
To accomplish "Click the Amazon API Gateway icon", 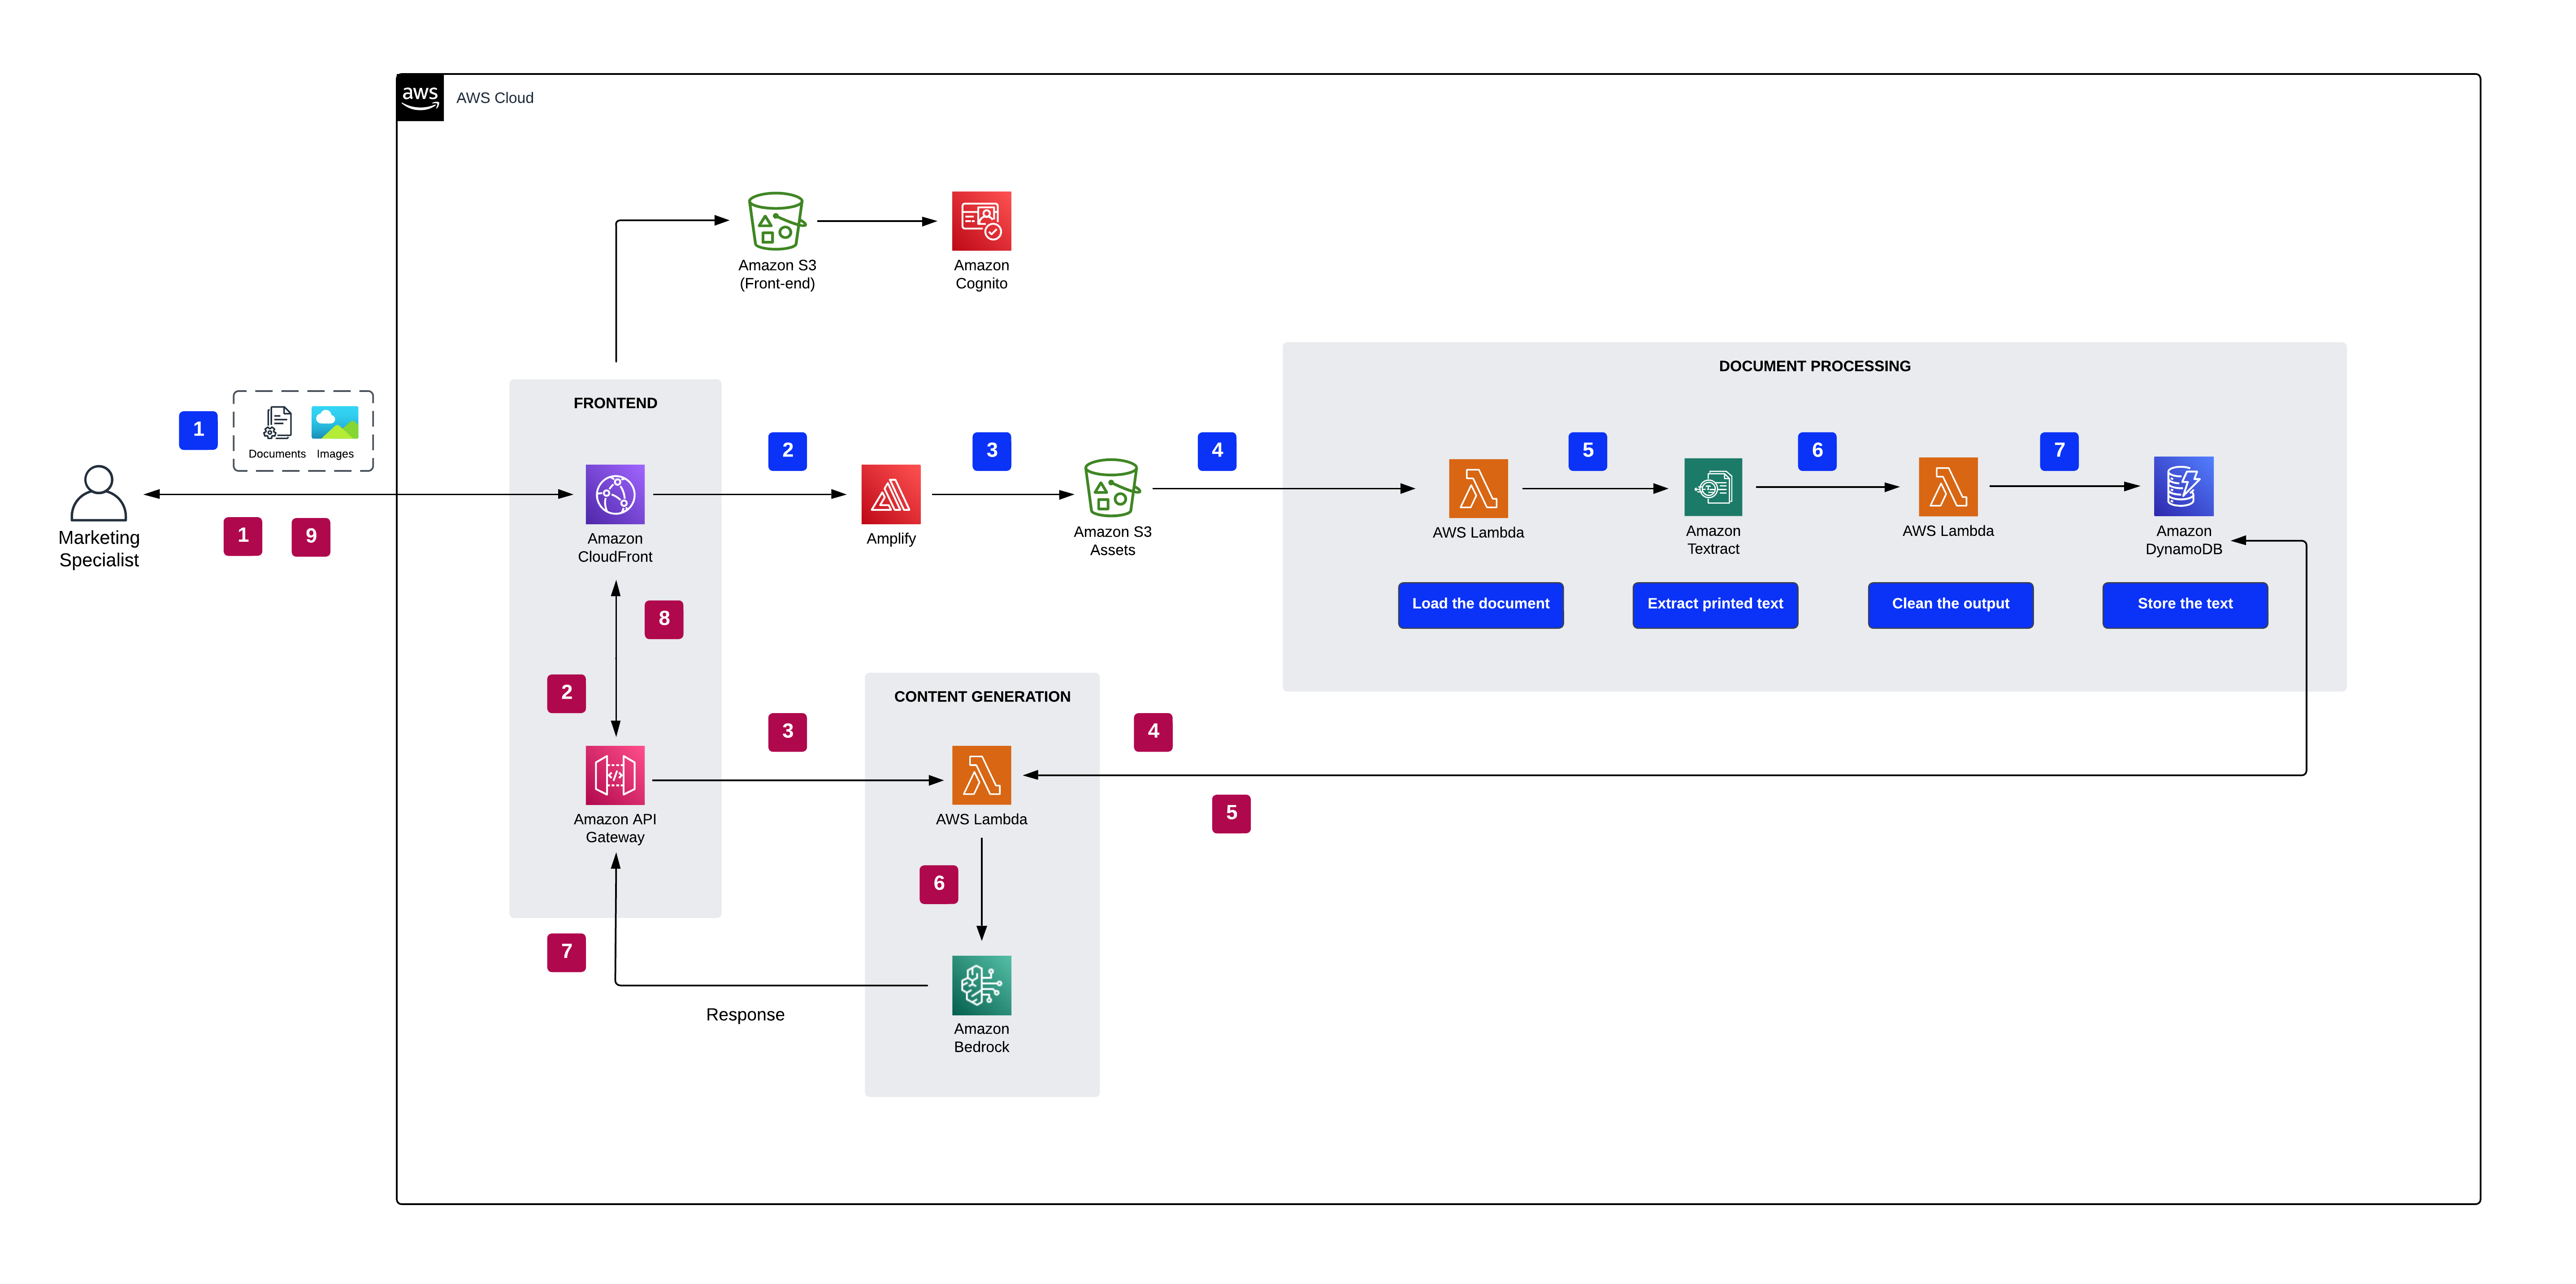I will point(614,775).
